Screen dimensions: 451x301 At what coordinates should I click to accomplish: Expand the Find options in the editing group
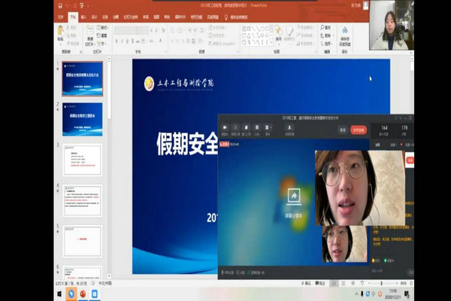tap(327, 28)
